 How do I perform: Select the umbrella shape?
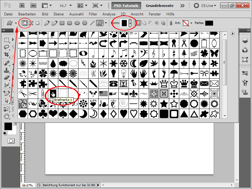pyautogui.click(x=174, y=74)
